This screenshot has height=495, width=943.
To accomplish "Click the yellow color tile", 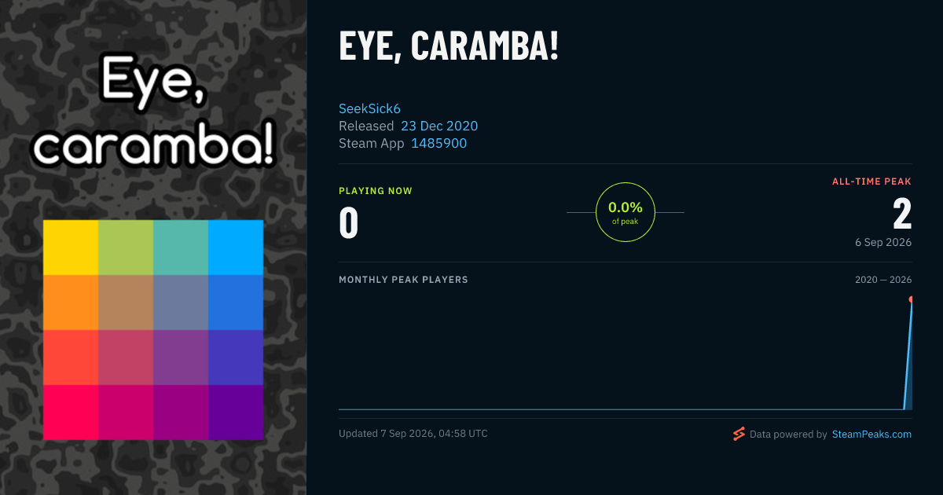I will pyautogui.click(x=71, y=247).
